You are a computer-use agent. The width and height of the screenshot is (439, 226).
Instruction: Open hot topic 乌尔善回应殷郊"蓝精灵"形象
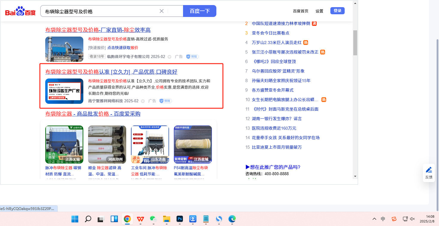pyautogui.click(x=278, y=71)
